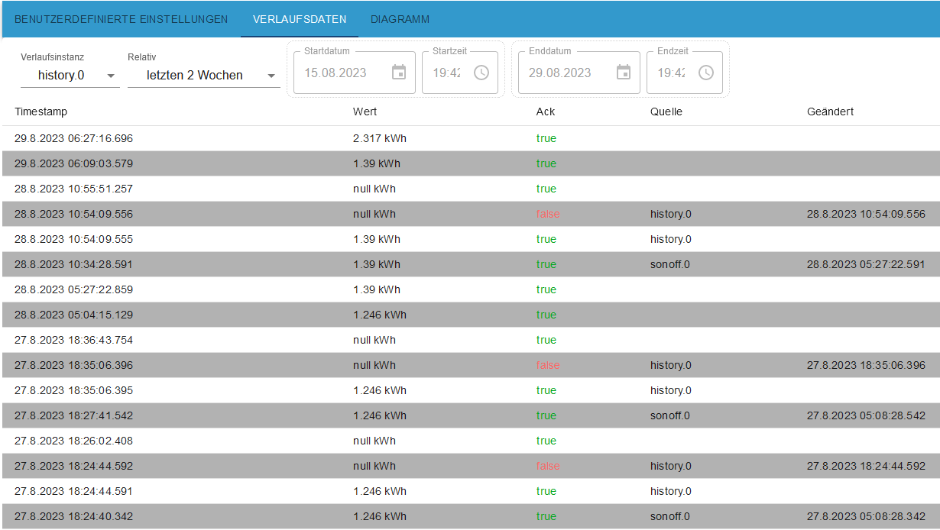Click the Ack column header
The height and width of the screenshot is (530, 940).
click(546, 111)
